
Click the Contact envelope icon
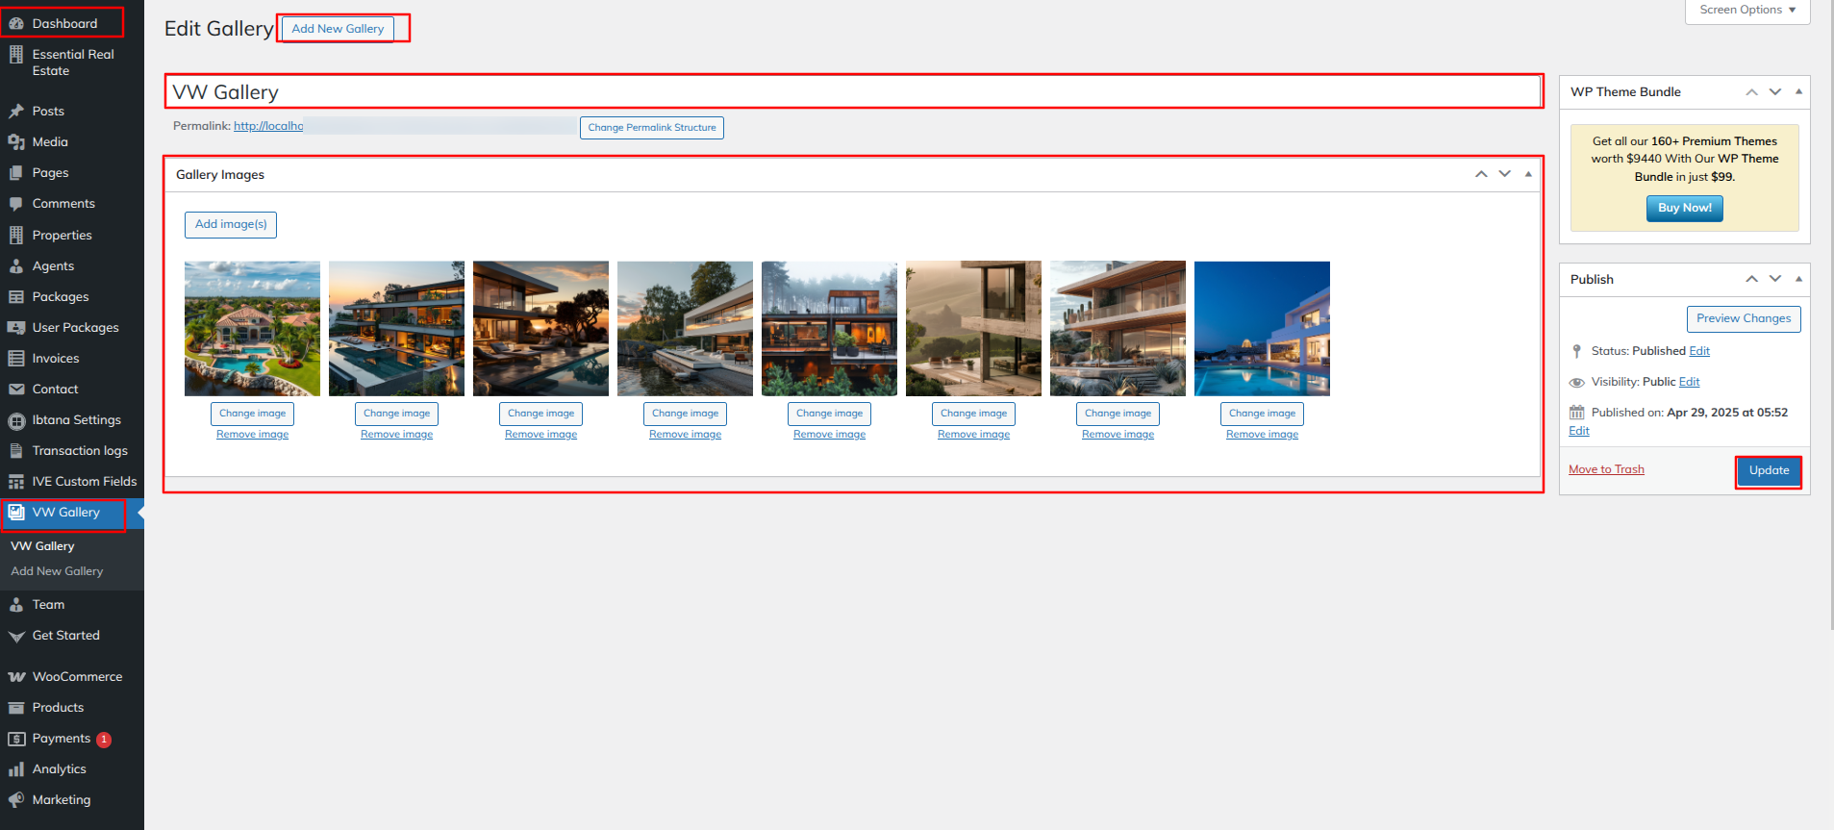tap(16, 390)
